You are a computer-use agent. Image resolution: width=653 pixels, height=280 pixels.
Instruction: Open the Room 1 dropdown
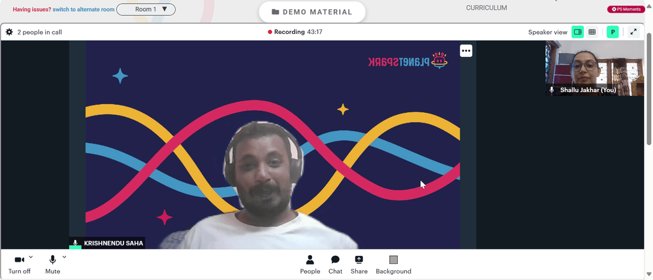tap(146, 9)
